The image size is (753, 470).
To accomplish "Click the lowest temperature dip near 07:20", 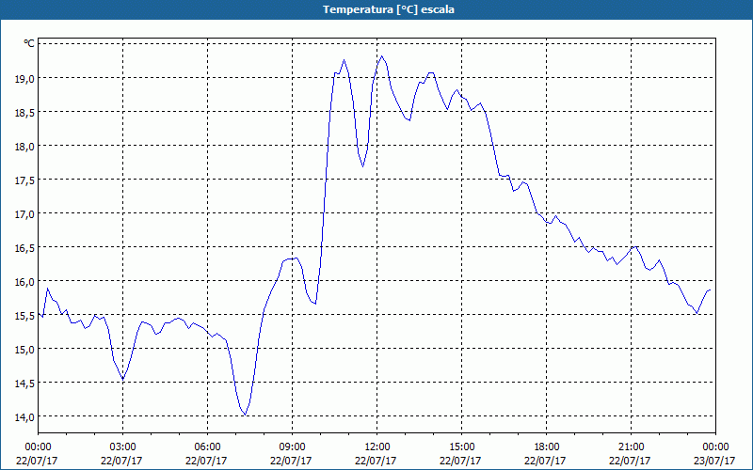I will pos(246,415).
